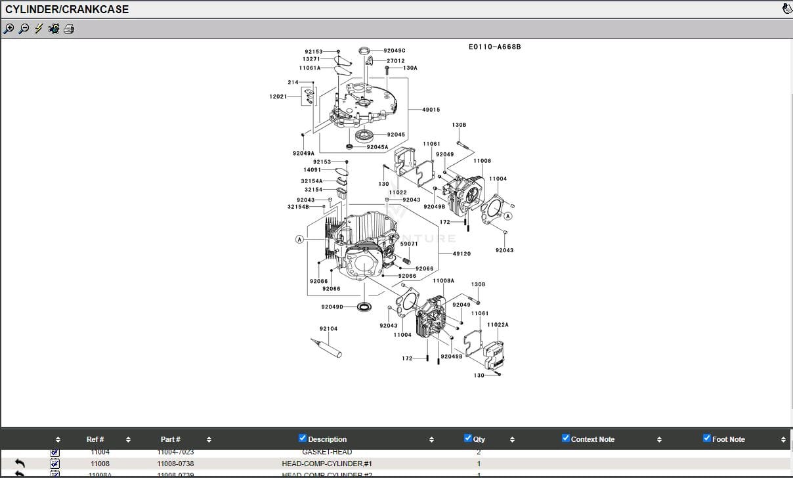
Task: Uncheck the Description column checkbox
Action: pos(303,438)
